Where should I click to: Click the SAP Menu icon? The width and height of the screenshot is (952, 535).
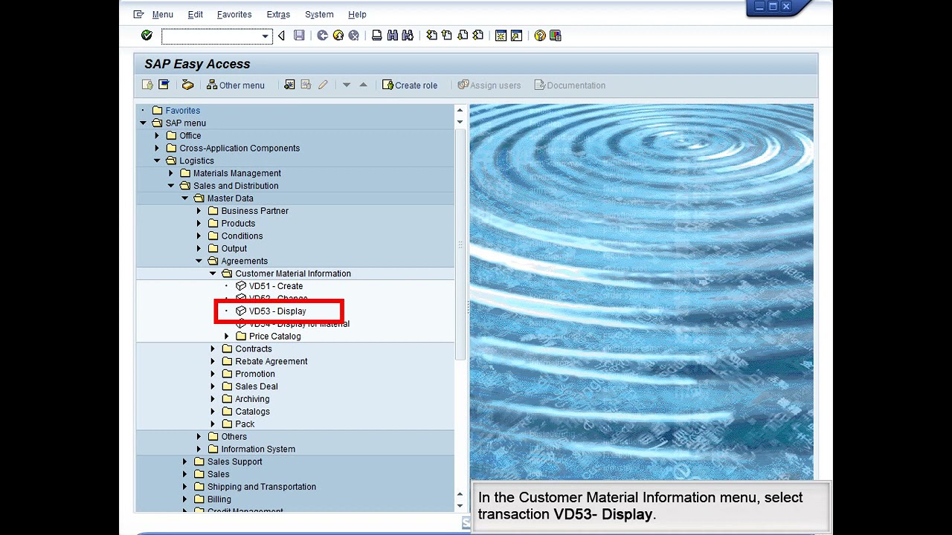tap(164, 85)
